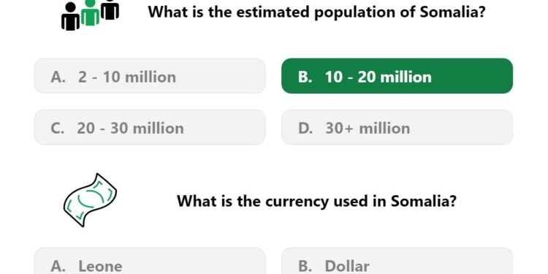The height and width of the screenshot is (274, 548).
Task: Click the letter C. beside 20 - 30 million
Action: click(x=58, y=129)
